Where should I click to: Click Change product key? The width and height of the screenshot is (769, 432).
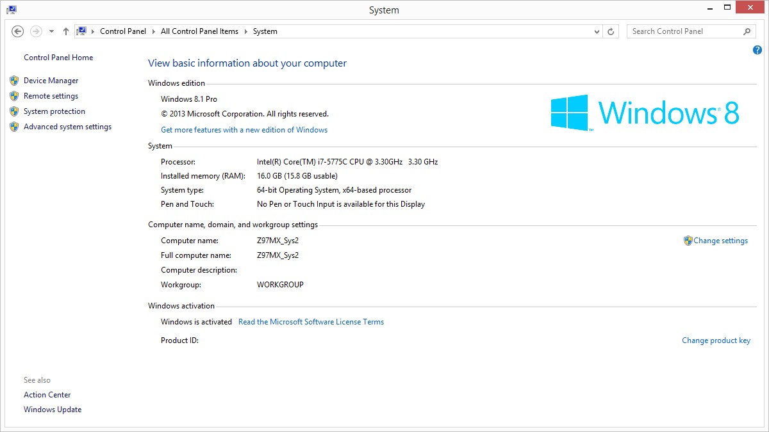pos(716,340)
